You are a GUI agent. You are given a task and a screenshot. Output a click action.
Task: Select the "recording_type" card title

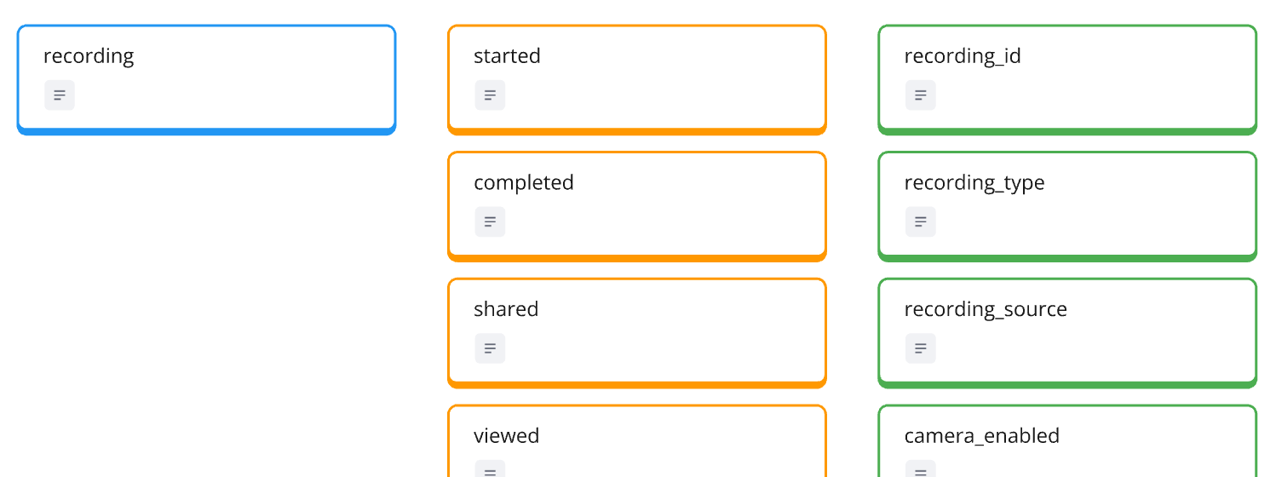click(x=974, y=183)
